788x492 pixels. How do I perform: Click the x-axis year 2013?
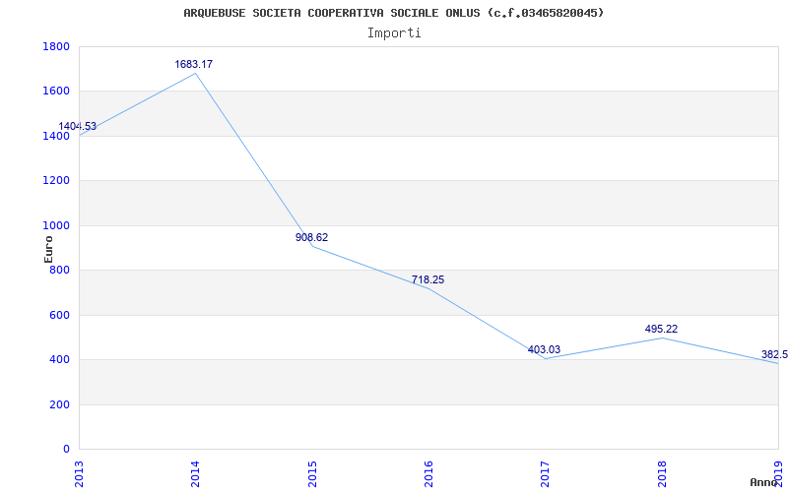click(x=79, y=474)
